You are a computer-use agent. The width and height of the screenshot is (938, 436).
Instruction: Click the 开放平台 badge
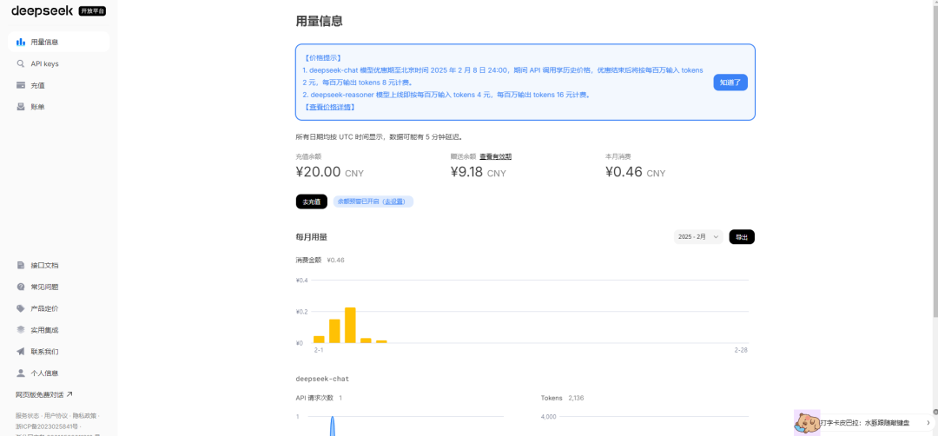(x=92, y=10)
